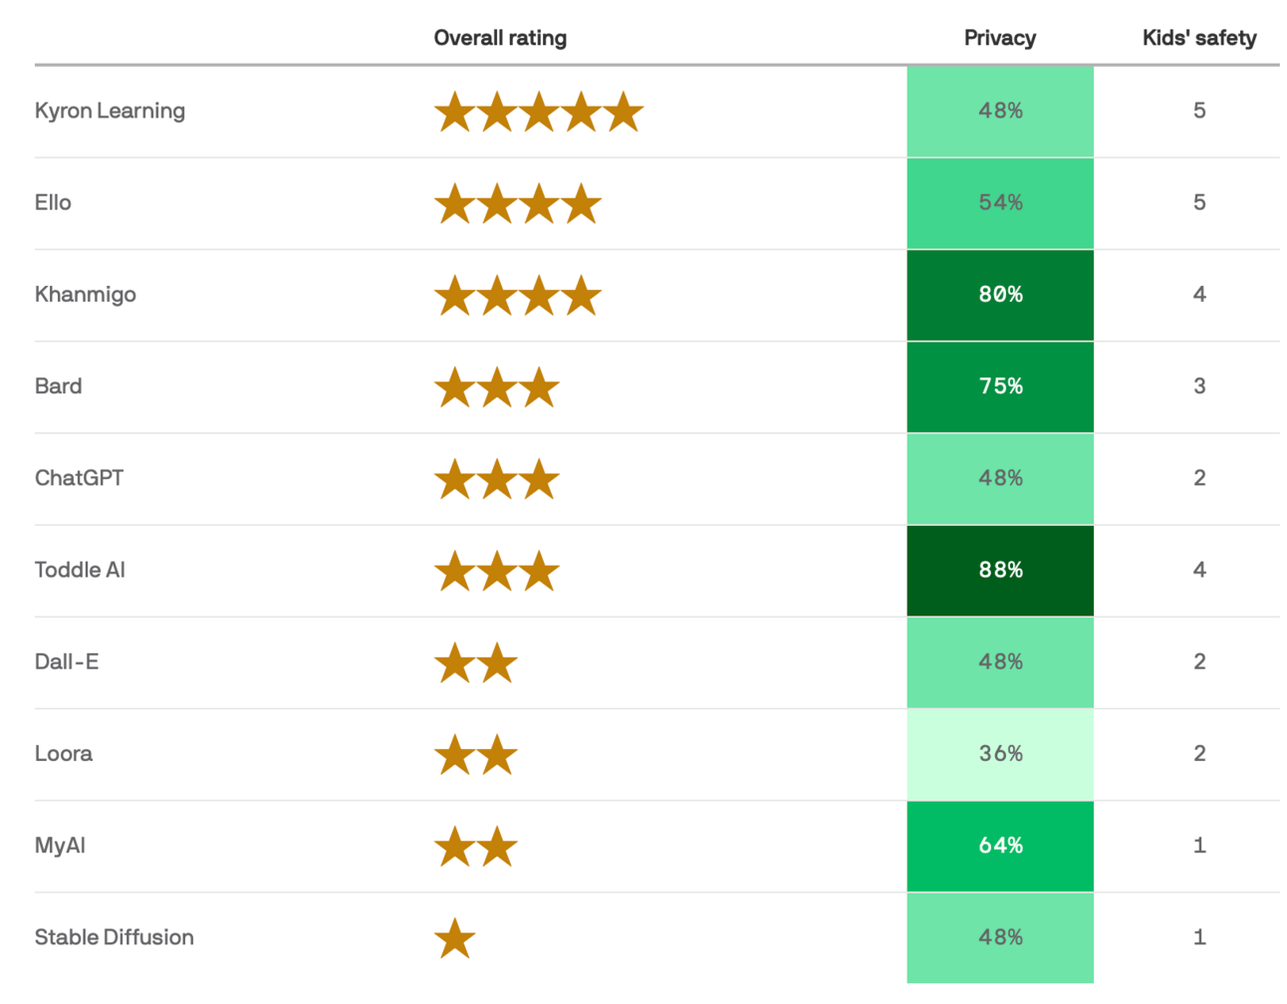Image resolution: width=1287 pixels, height=1004 pixels.
Task: Click Ello's kids' safety score of 5
Action: click(x=1199, y=203)
